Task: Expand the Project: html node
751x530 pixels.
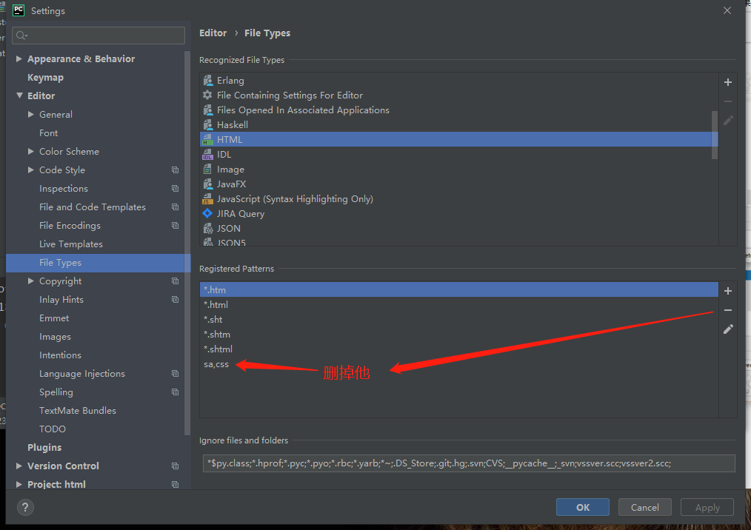Action: click(19, 484)
